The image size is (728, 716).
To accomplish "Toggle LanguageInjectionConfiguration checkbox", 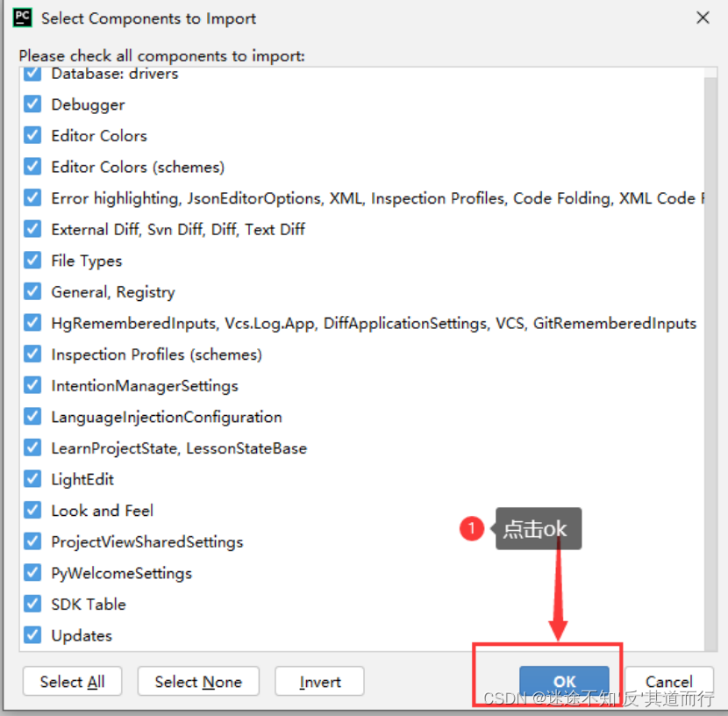I will pos(32,417).
